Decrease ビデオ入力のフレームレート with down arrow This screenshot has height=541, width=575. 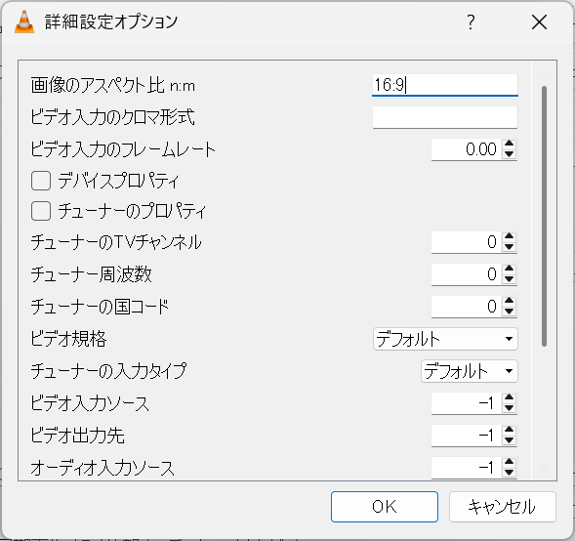509,154
